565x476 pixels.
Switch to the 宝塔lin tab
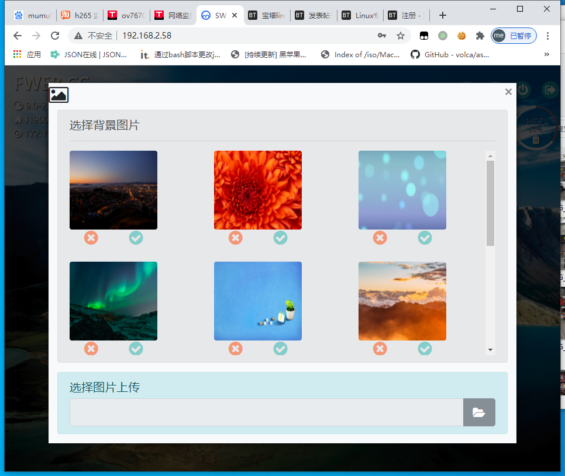click(x=267, y=15)
